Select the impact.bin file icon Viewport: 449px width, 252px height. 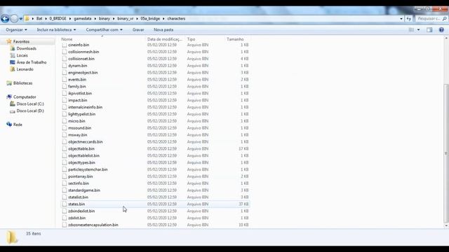tap(65, 100)
